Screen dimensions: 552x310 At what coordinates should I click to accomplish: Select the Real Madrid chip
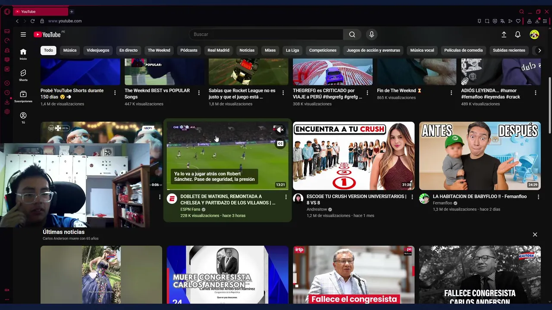coord(219,50)
